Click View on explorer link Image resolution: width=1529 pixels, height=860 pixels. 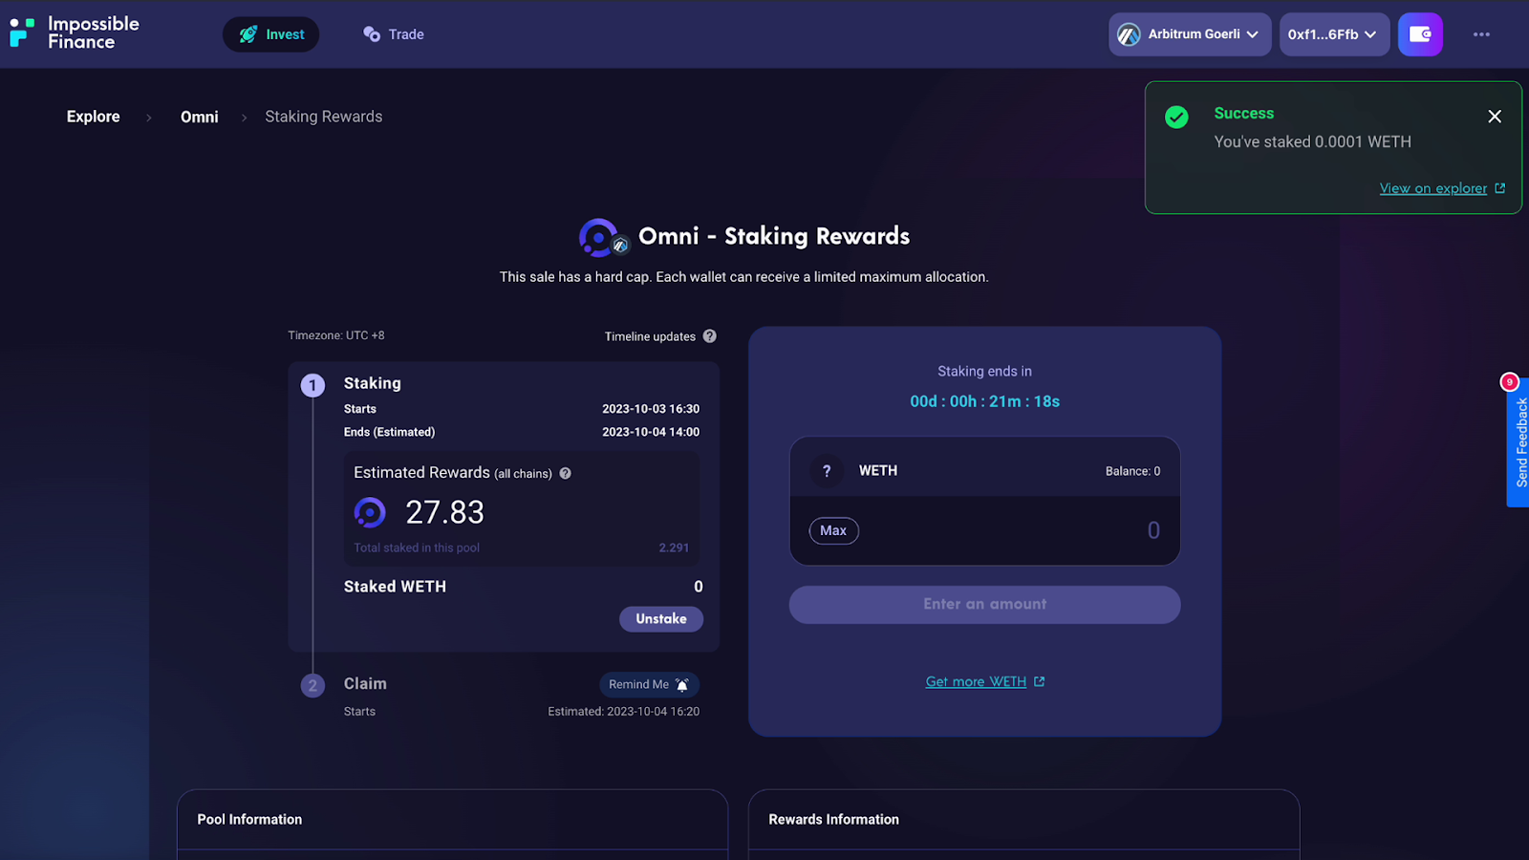(1442, 188)
